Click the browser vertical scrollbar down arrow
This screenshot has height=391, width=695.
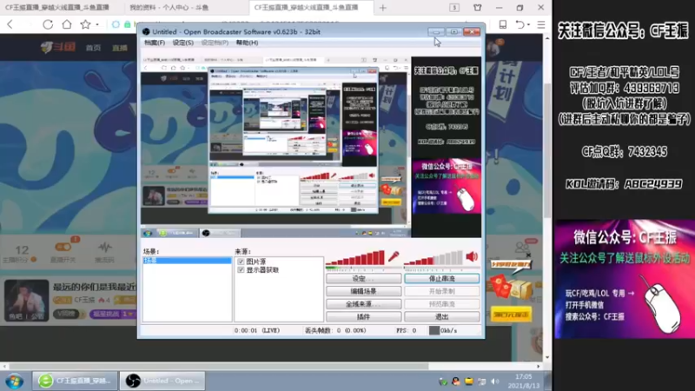(x=547, y=357)
